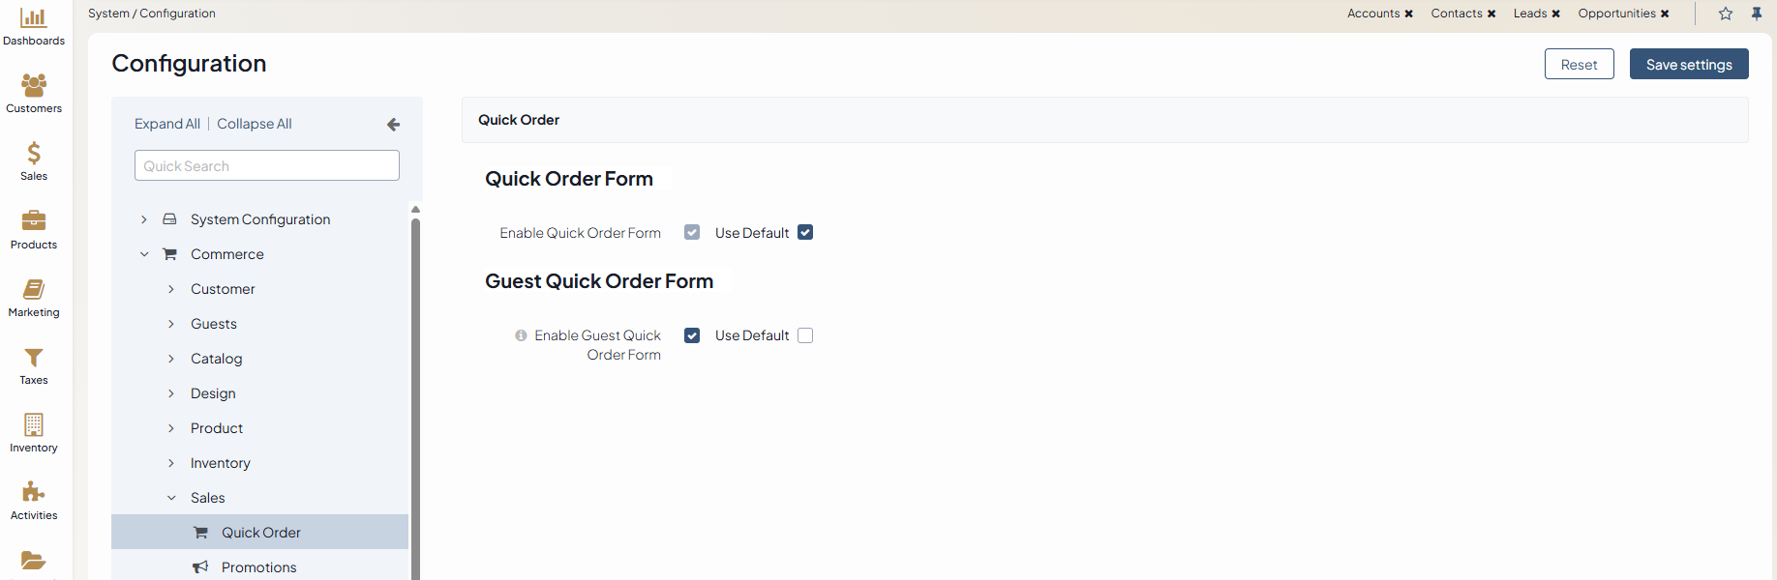1777x580 pixels.
Task: Click the Save settings button
Action: [1689, 65]
